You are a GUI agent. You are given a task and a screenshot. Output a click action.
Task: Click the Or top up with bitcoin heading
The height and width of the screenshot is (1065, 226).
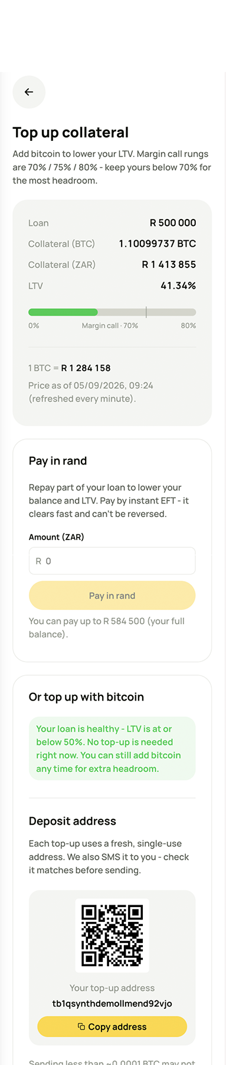pyautogui.click(x=86, y=697)
